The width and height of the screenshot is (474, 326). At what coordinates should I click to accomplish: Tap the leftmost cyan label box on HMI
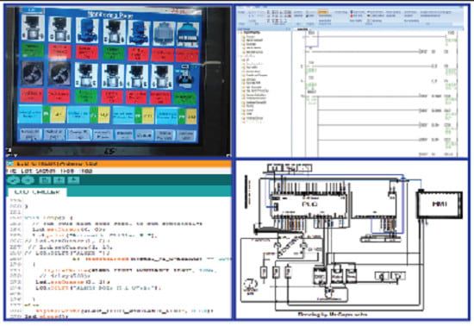click(x=30, y=114)
